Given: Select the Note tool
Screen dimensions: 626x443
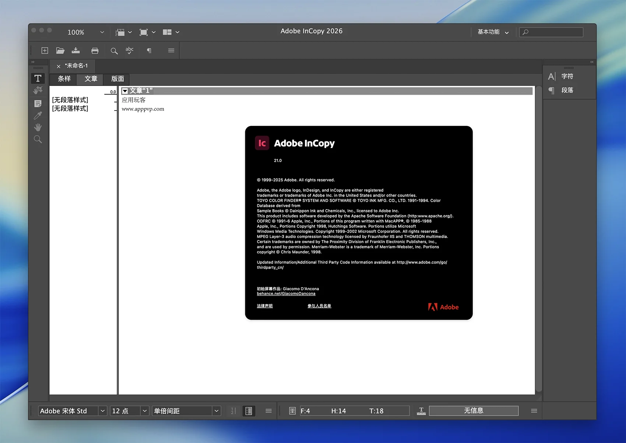Looking at the screenshot, I should [x=38, y=103].
